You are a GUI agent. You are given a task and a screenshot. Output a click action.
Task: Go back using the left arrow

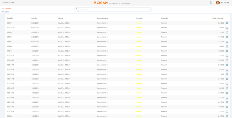3,9
